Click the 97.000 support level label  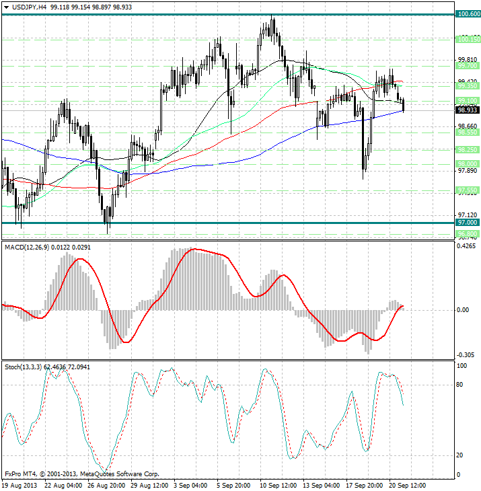tap(468, 223)
